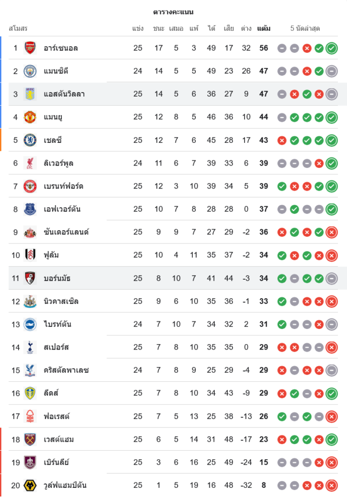Click the Brentford club crest icon

30,186
